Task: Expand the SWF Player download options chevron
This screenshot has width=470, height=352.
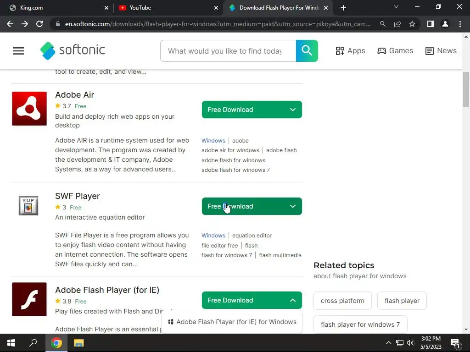Action: point(293,206)
